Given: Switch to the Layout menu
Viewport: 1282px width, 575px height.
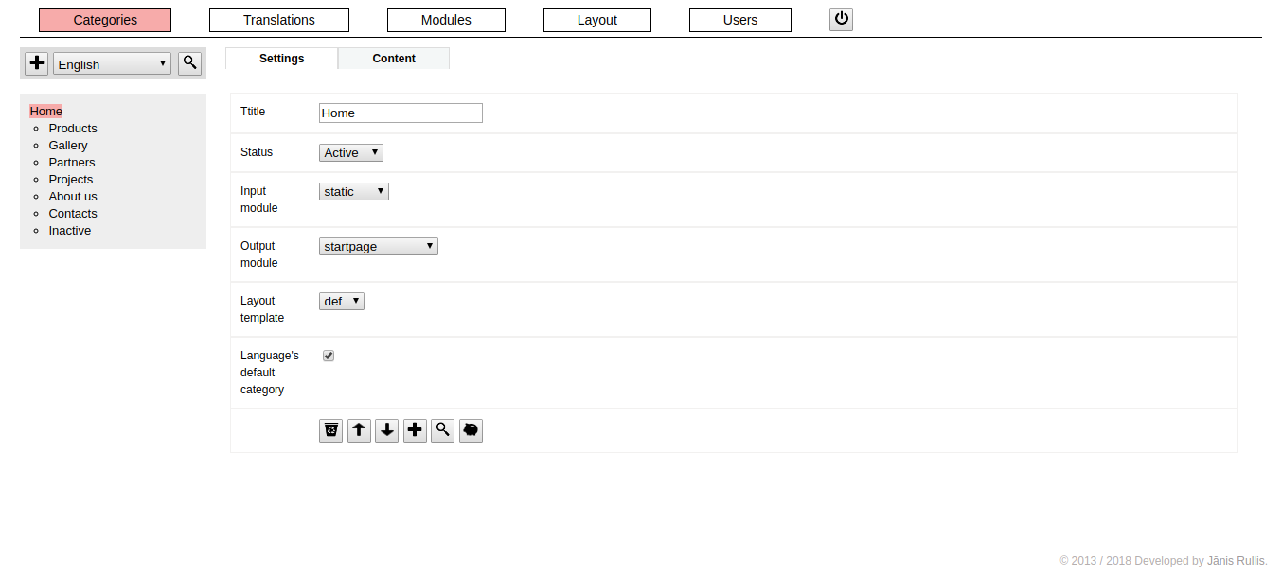Looking at the screenshot, I should (x=597, y=20).
